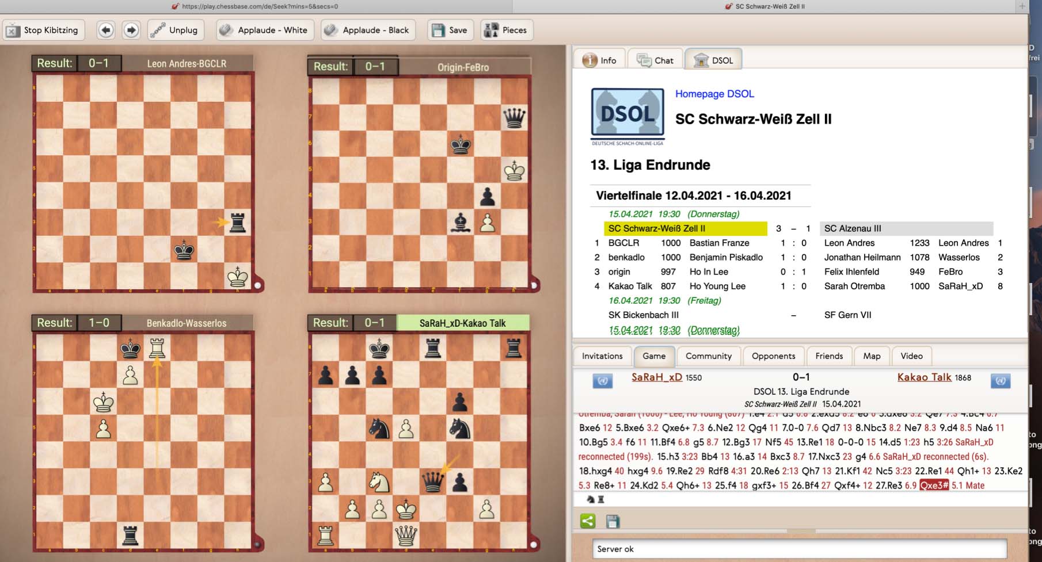Open the Opponents tab

[773, 356]
